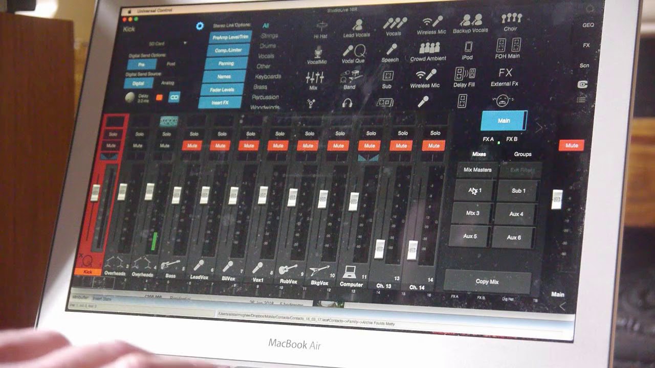Screen dimensions: 655x368
Task: Show All icon categories
Action: tap(266, 26)
